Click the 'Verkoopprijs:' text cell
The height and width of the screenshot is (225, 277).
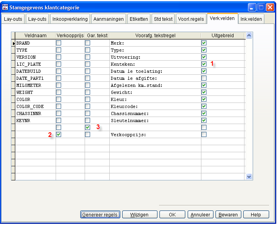click(155, 135)
